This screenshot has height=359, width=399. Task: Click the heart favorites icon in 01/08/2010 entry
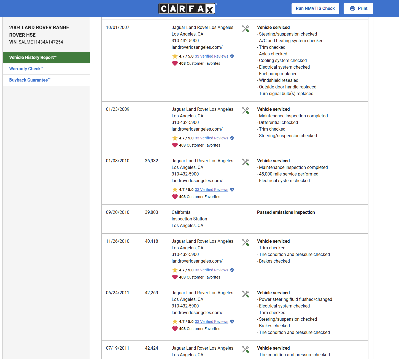[175, 197]
